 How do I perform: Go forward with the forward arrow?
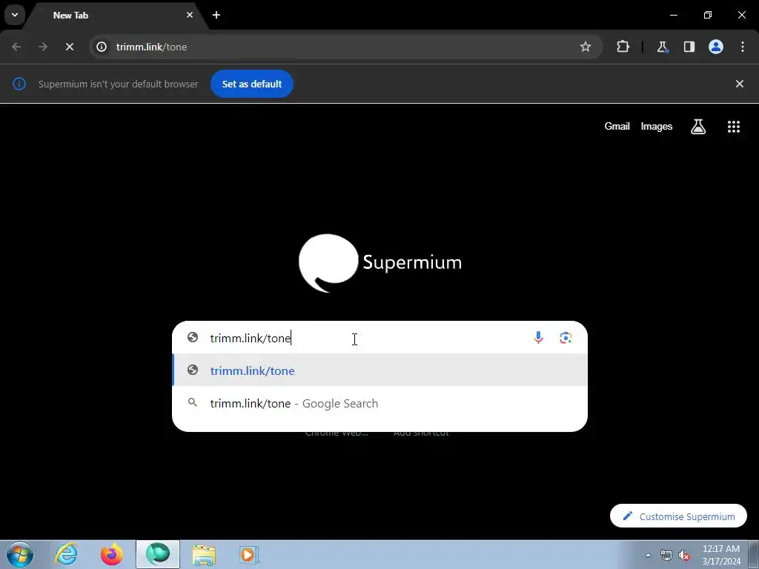pos(43,47)
